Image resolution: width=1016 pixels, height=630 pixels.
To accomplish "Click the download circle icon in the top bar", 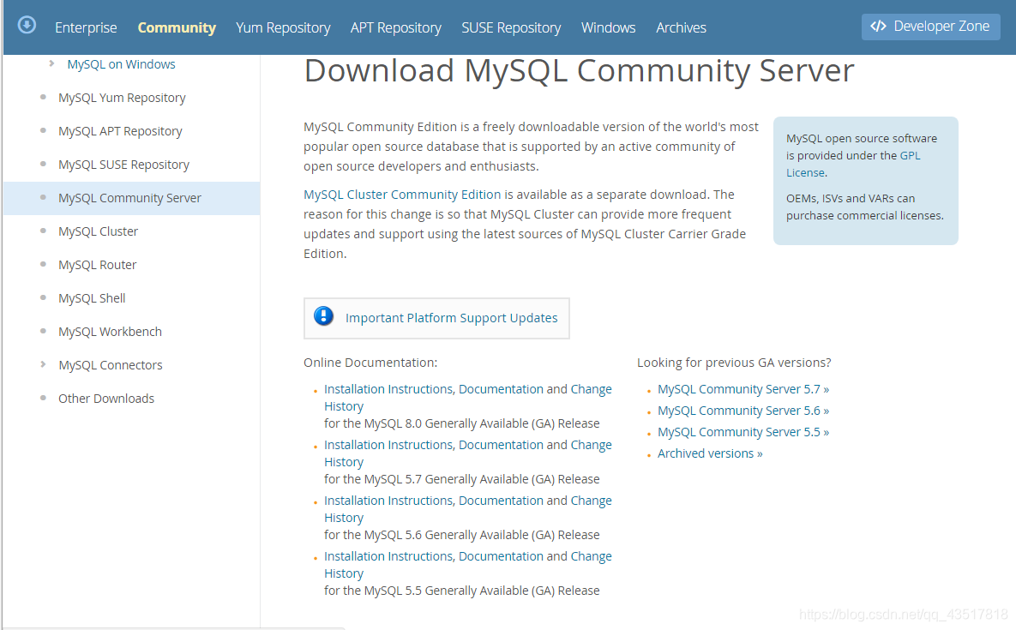I will 27,25.
